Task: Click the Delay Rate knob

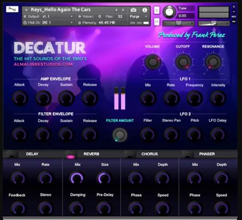Action: pos(45,178)
